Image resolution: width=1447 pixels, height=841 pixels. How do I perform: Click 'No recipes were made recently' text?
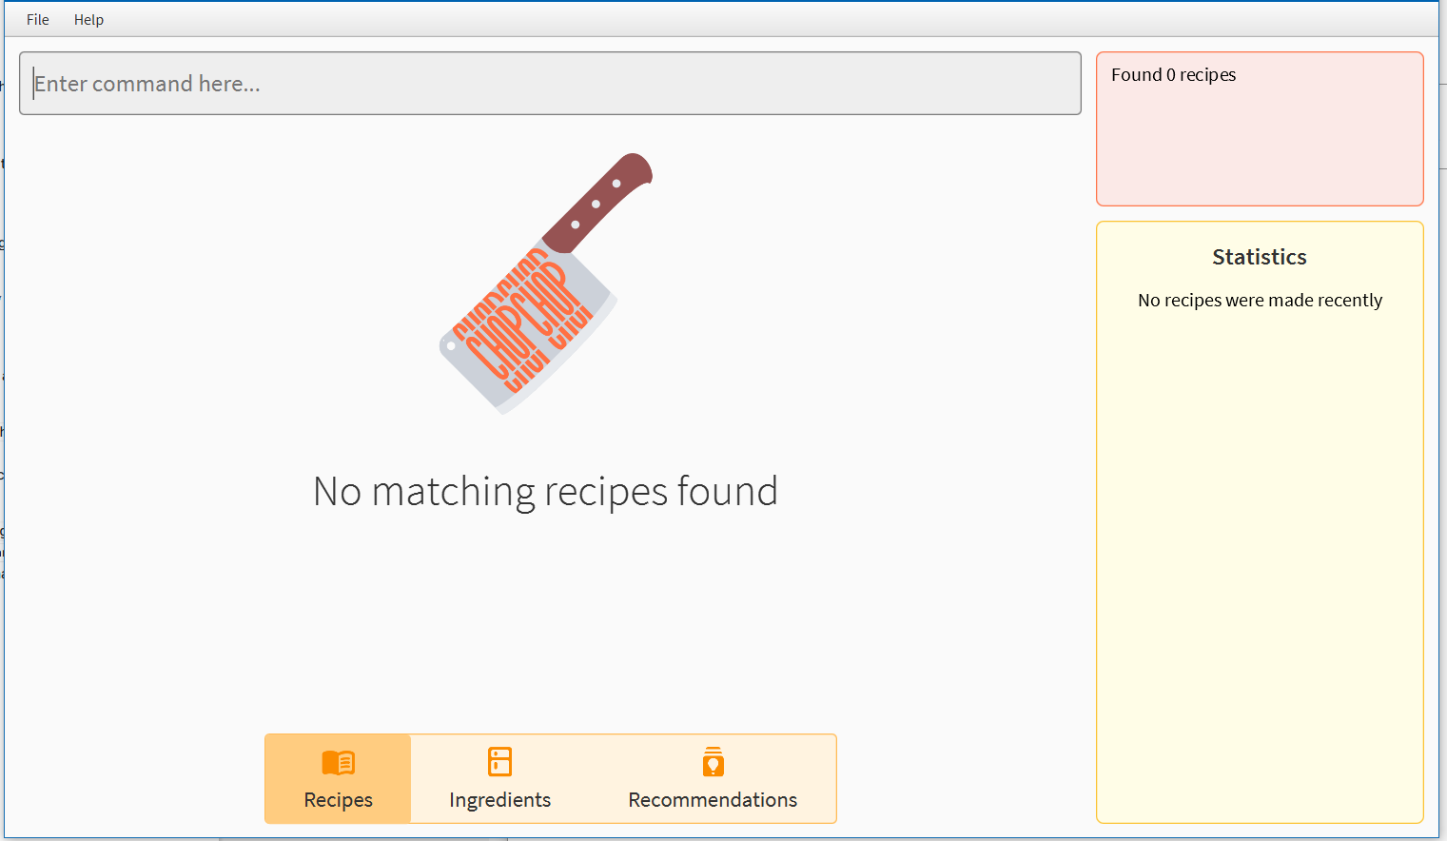(x=1260, y=301)
